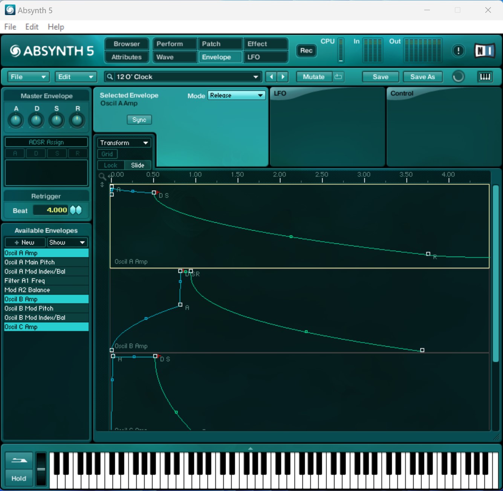Toggle the envelope Sync button
503x491 pixels.
tap(139, 120)
